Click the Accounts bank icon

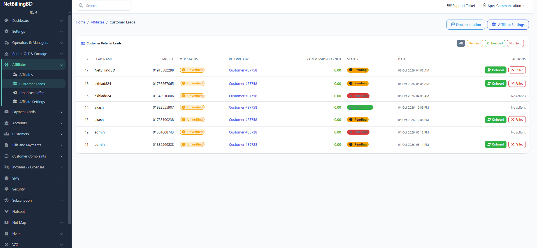coord(6,123)
